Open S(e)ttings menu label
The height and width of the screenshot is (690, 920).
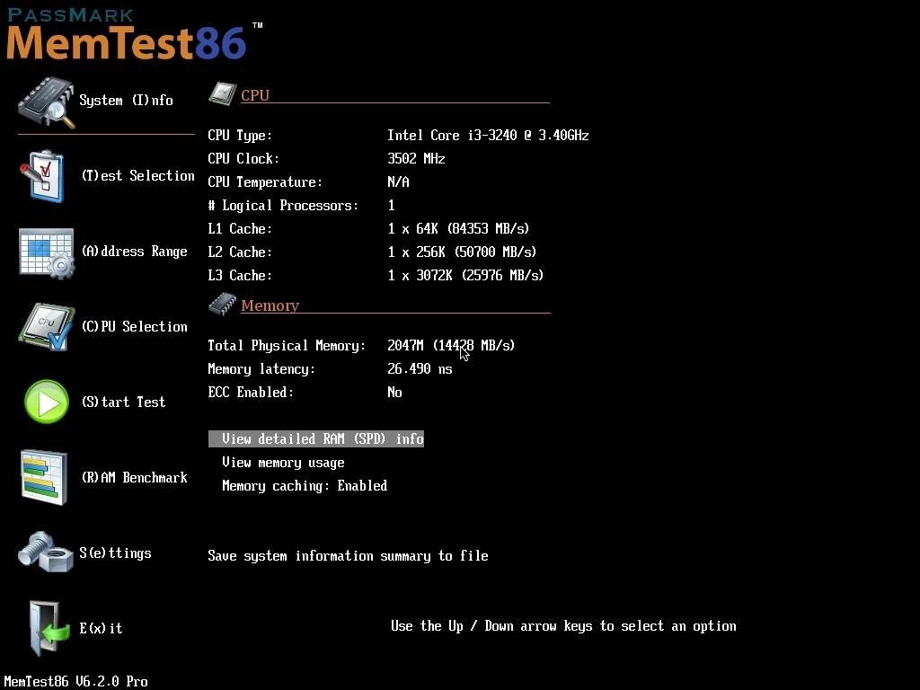pyautogui.click(x=116, y=553)
